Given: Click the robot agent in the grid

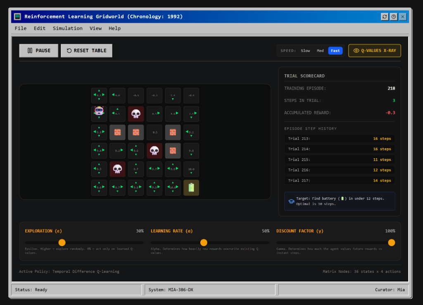Looking at the screenshot, I should 99,111.
